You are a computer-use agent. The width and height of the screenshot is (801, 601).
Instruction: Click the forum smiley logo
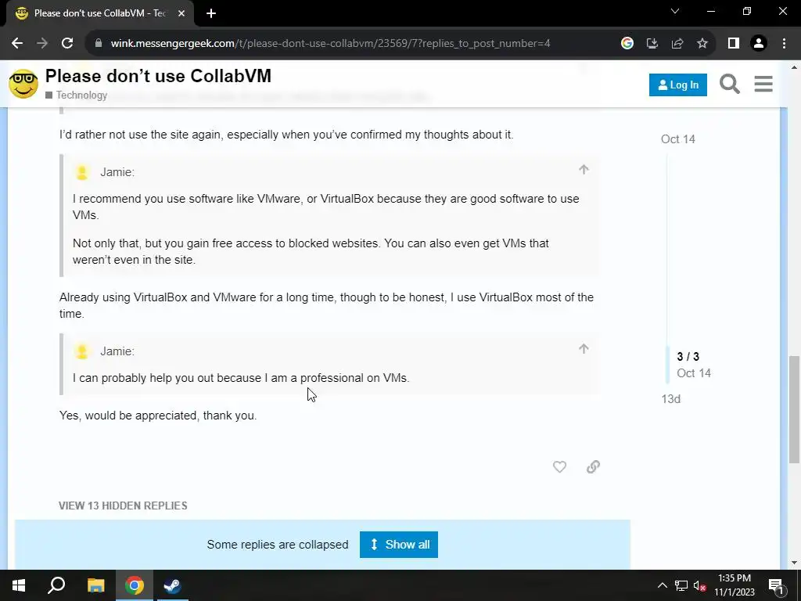(23, 84)
